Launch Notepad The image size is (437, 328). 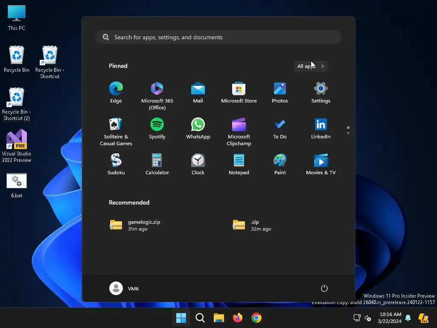pos(239,164)
